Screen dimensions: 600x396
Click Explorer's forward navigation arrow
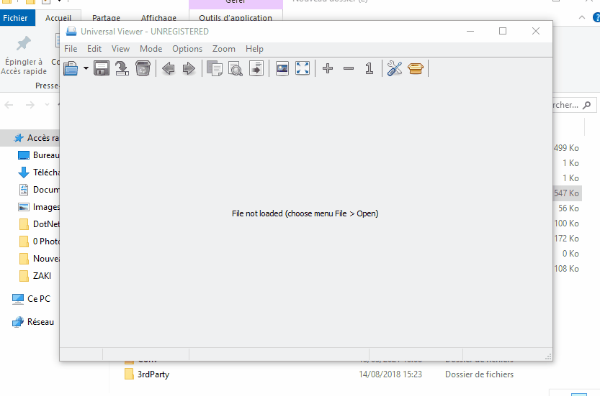(x=30, y=105)
